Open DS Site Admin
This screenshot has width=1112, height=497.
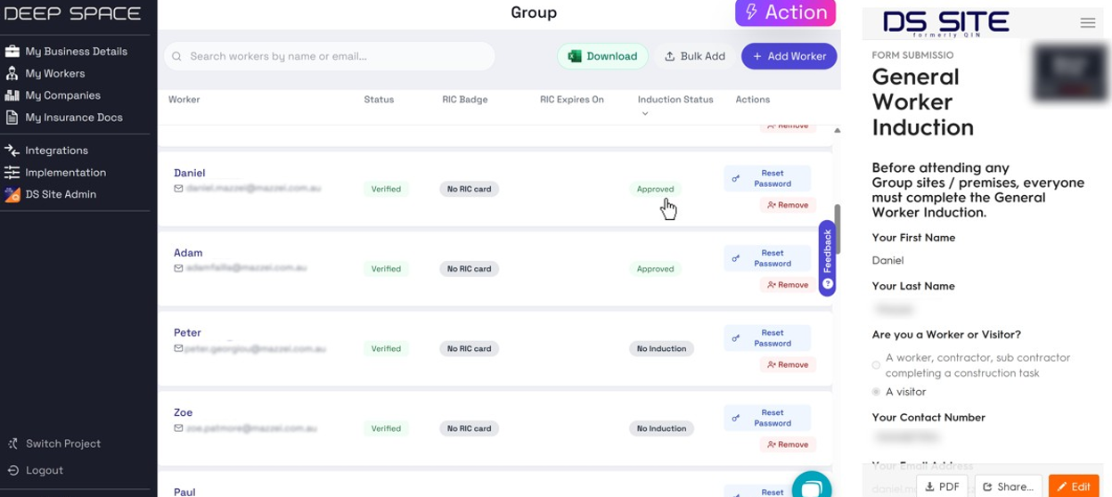point(61,194)
